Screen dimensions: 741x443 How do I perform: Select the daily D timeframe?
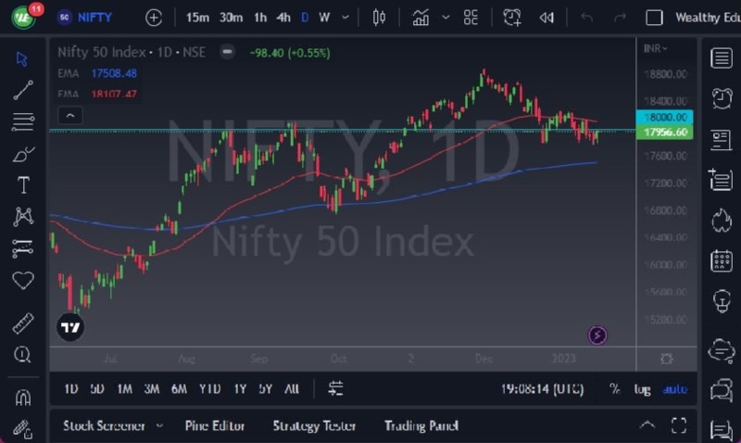coord(305,18)
